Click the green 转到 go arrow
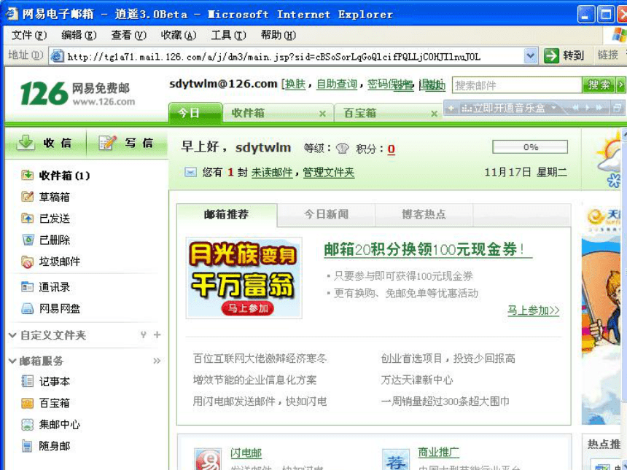627x470 pixels. 551,55
